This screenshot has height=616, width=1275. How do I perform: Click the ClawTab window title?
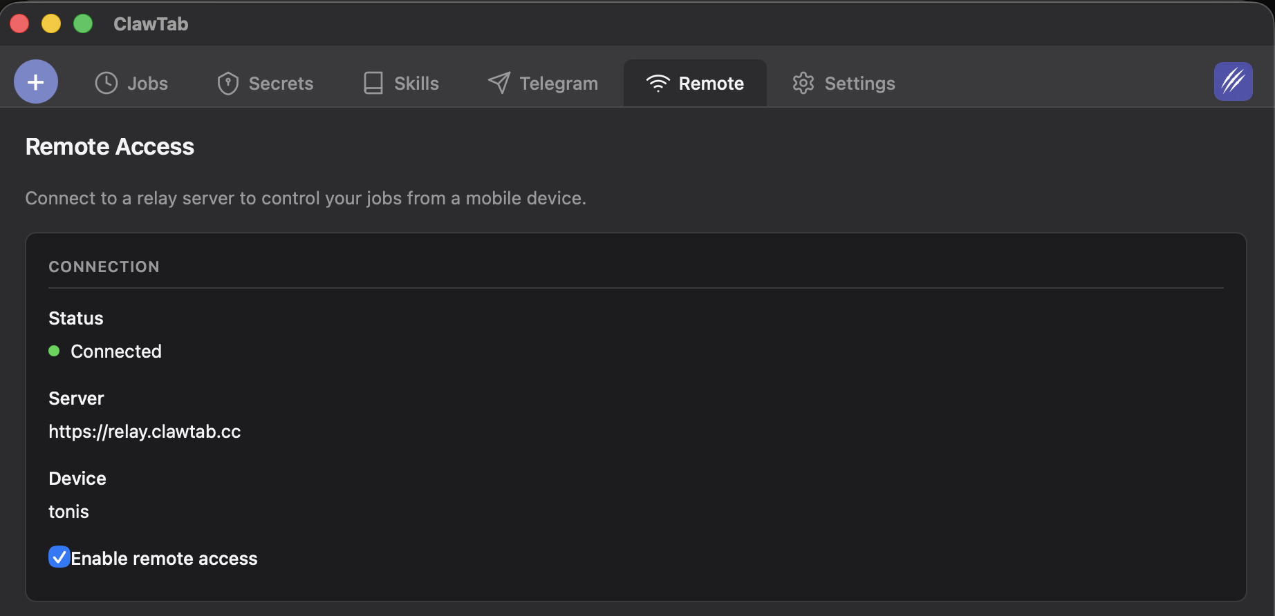pos(151,24)
